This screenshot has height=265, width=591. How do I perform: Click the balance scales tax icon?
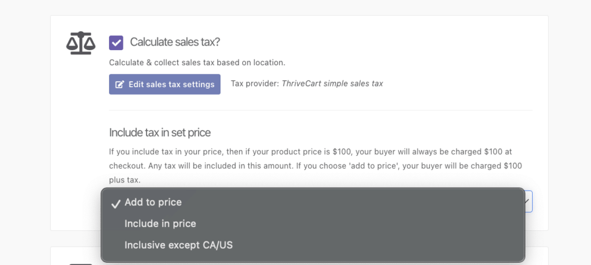coord(80,43)
